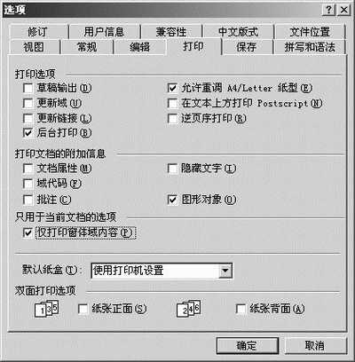The height and width of the screenshot is (362, 355).
Task: Uncheck 允许重调 A4/Letter 纸型
Action: pyautogui.click(x=172, y=88)
